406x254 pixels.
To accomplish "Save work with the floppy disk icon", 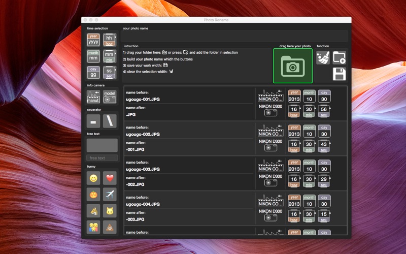I will (x=339, y=74).
